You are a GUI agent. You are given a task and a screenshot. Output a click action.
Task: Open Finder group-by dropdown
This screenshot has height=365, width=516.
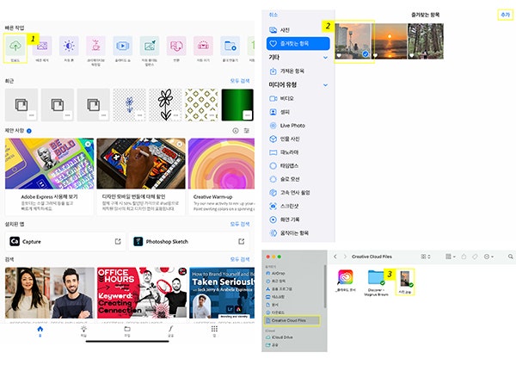[x=450, y=257]
